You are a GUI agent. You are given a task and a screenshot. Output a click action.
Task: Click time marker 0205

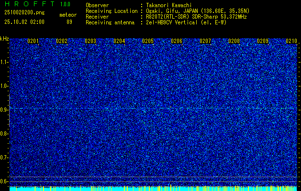coord(148,41)
